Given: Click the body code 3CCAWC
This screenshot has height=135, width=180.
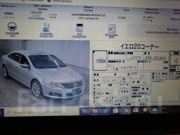Looking at the screenshot, I should (x=122, y=18).
